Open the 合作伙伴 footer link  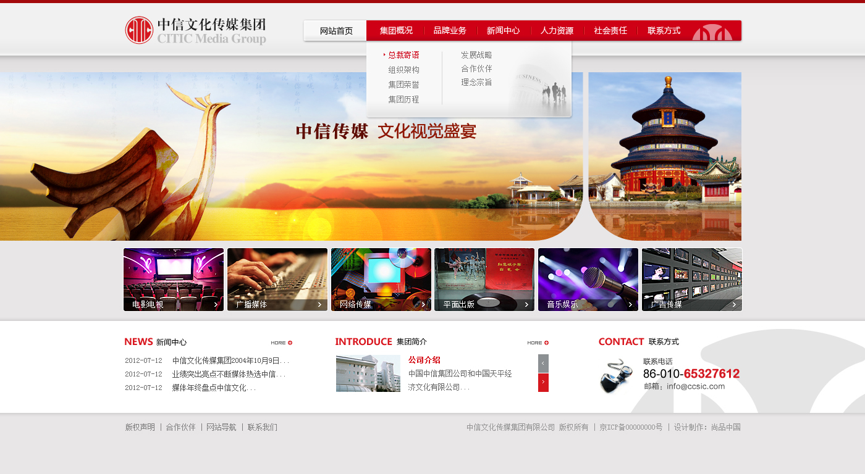point(180,427)
